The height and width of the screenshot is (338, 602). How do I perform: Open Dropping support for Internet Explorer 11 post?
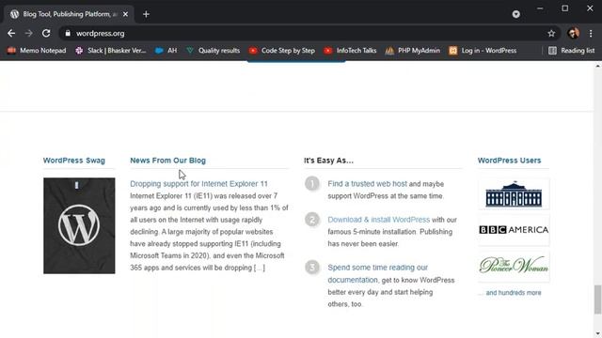pos(198,184)
